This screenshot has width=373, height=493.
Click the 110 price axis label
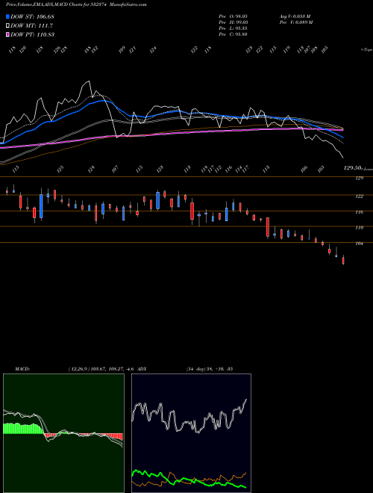[x=359, y=228]
